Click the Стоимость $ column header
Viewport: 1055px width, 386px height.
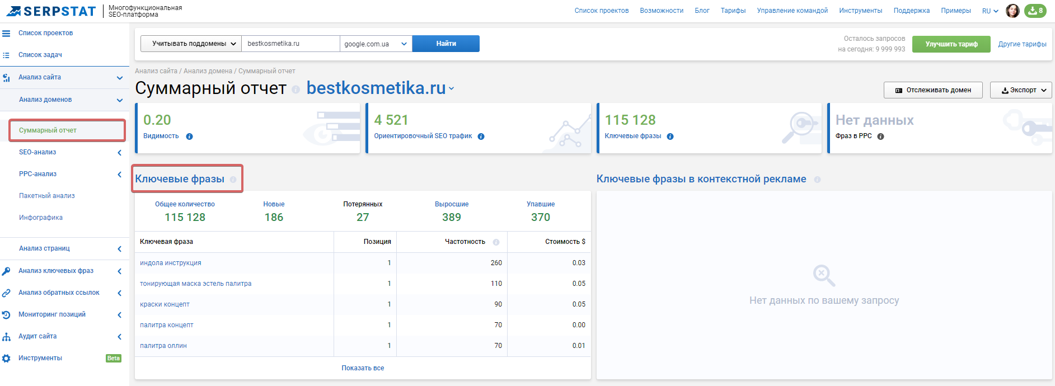565,242
